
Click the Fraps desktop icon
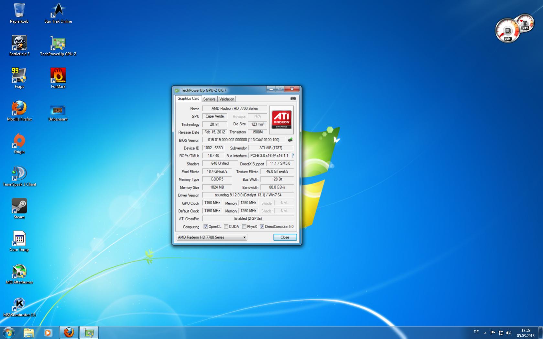click(19, 78)
